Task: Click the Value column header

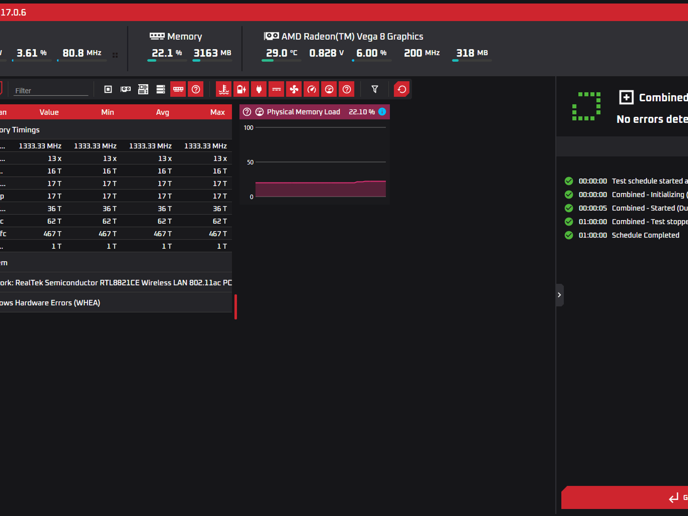Action: tap(49, 112)
